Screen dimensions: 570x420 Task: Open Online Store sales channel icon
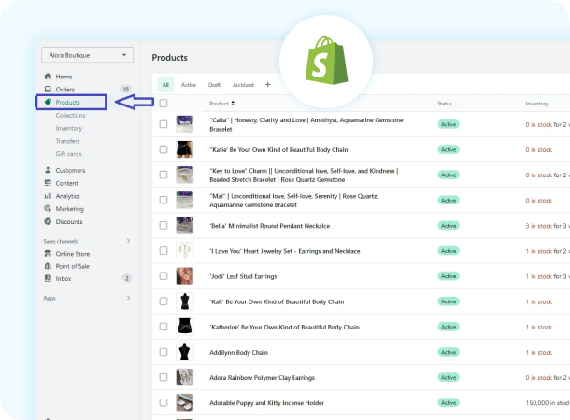coord(48,253)
